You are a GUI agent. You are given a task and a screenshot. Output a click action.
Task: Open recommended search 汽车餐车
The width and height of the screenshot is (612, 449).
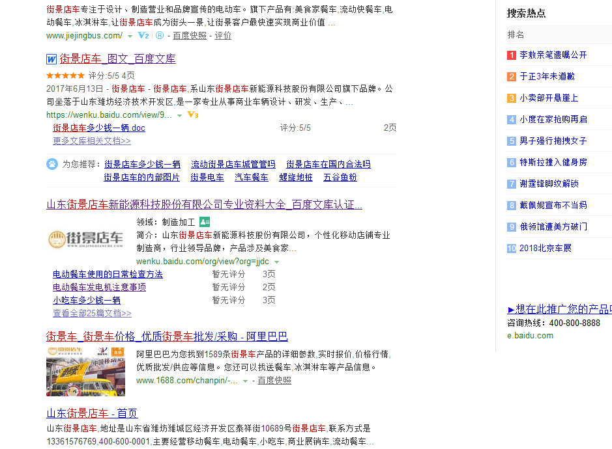252,178
